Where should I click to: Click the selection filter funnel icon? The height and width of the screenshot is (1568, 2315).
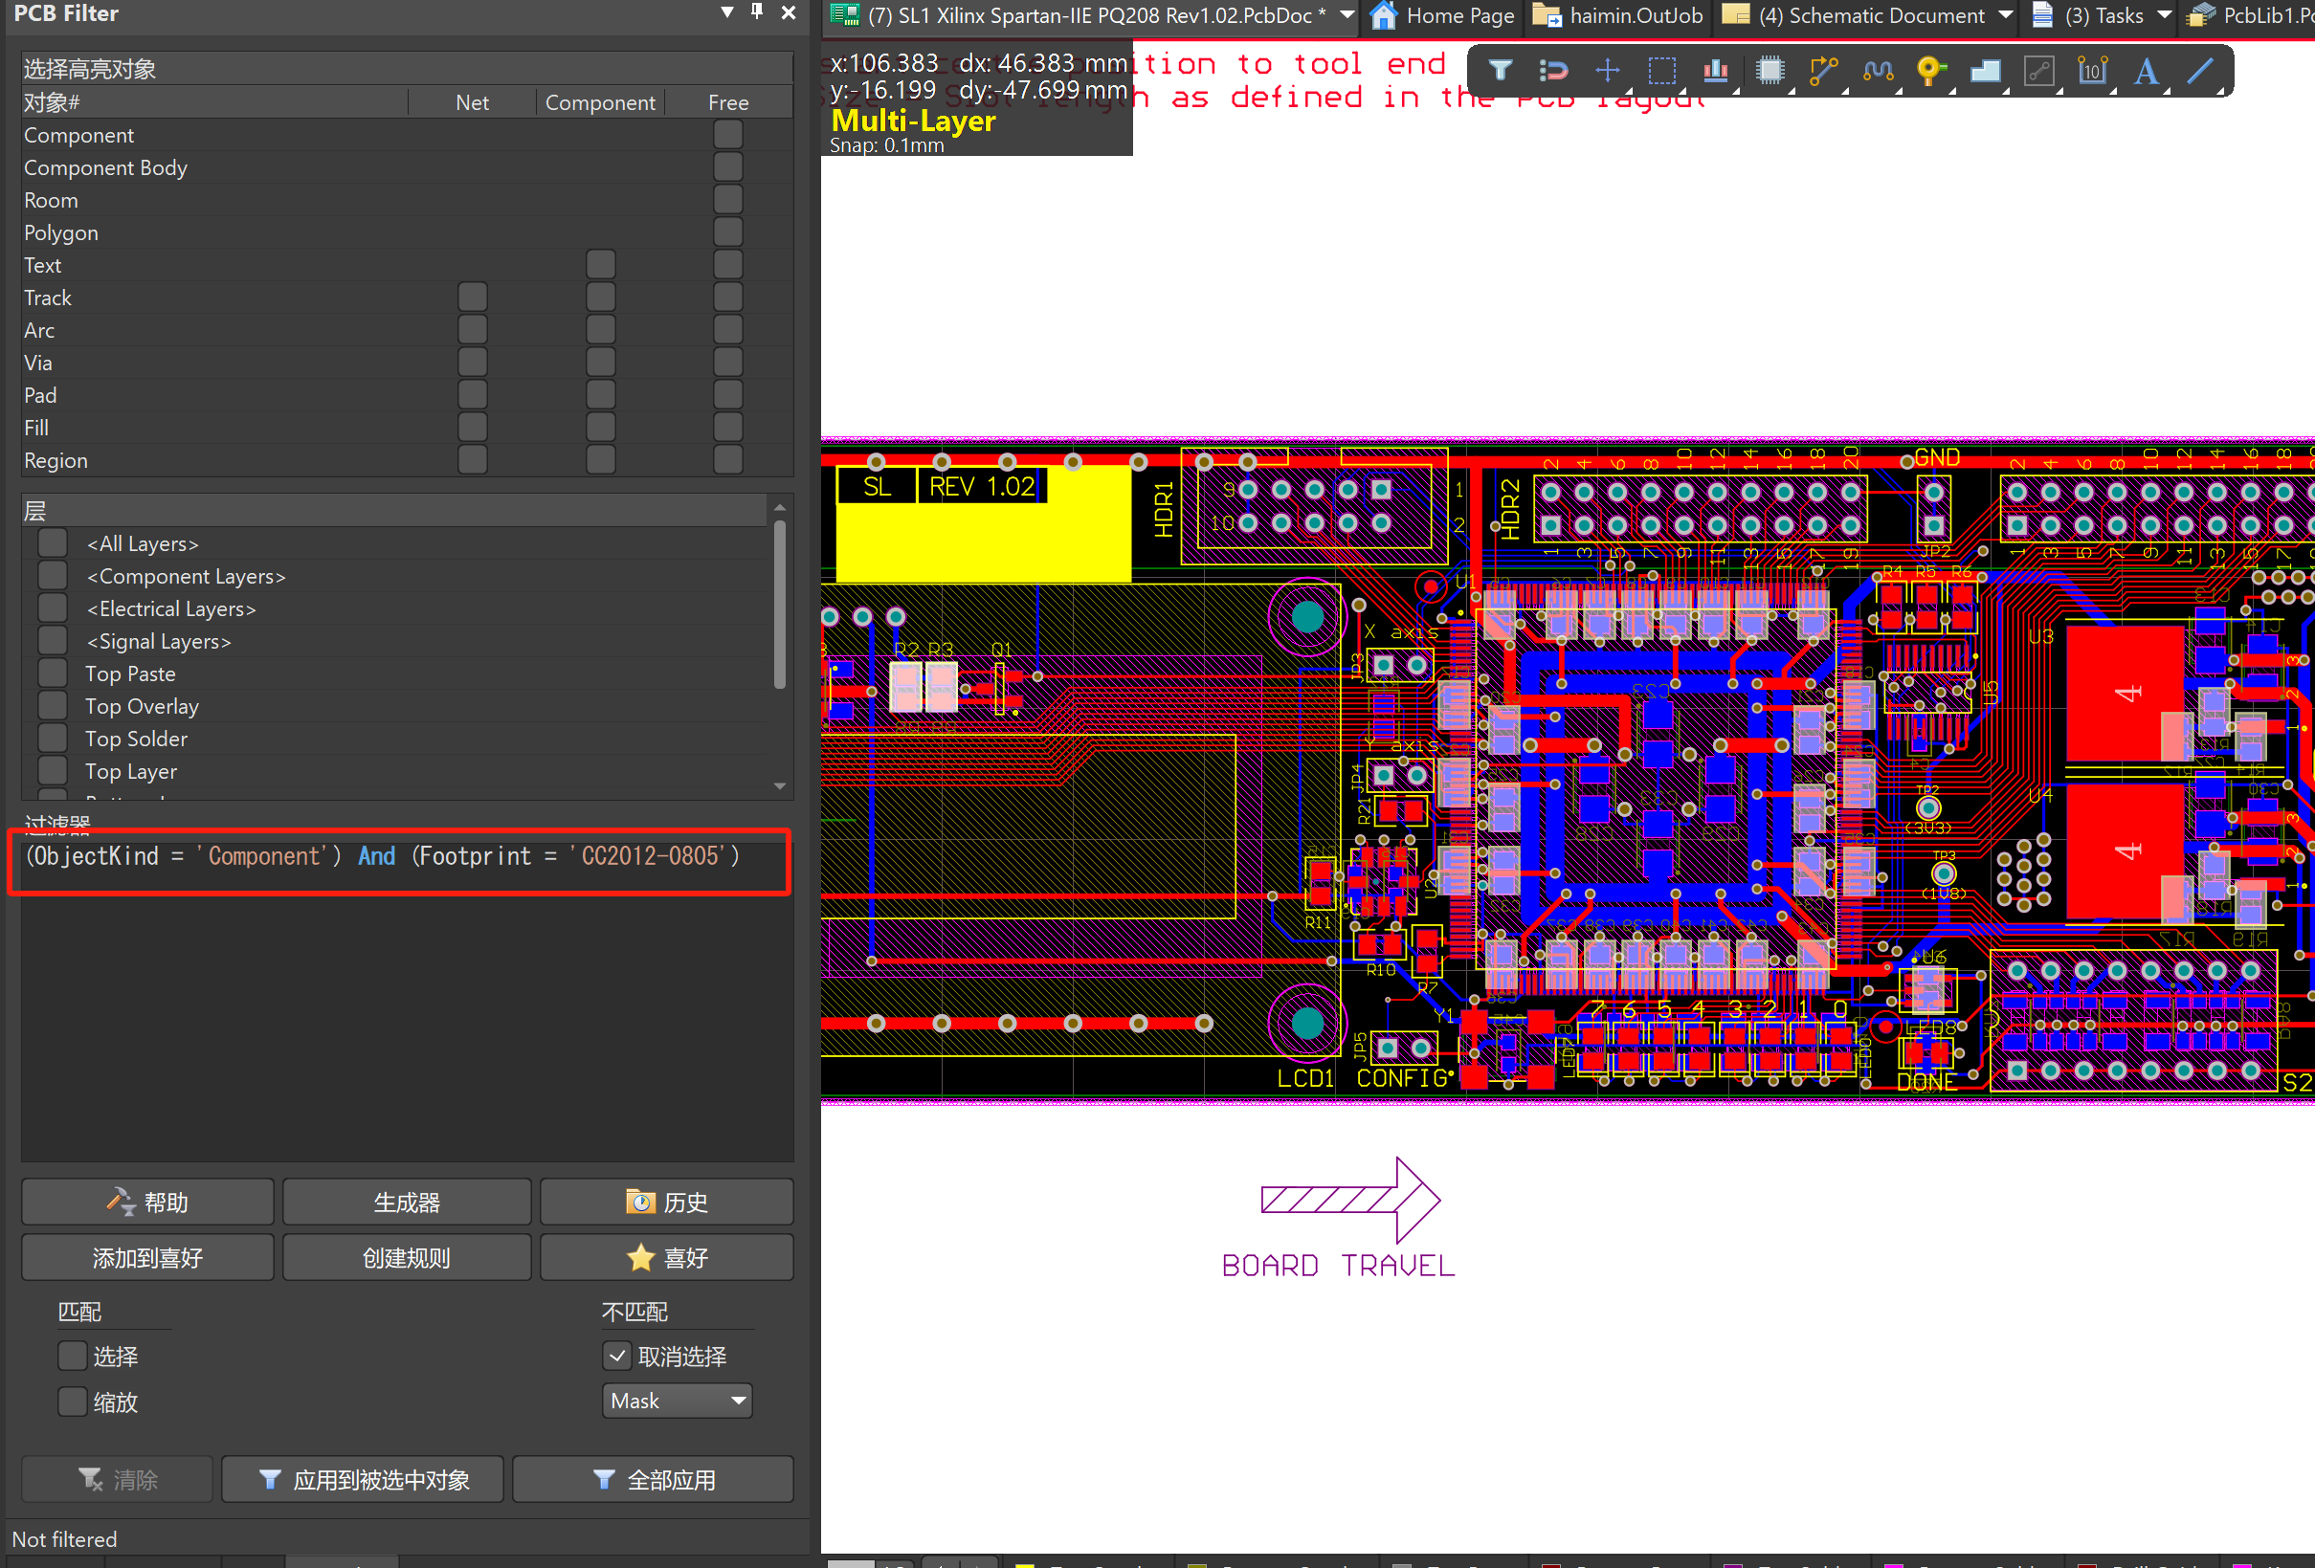[x=1501, y=70]
